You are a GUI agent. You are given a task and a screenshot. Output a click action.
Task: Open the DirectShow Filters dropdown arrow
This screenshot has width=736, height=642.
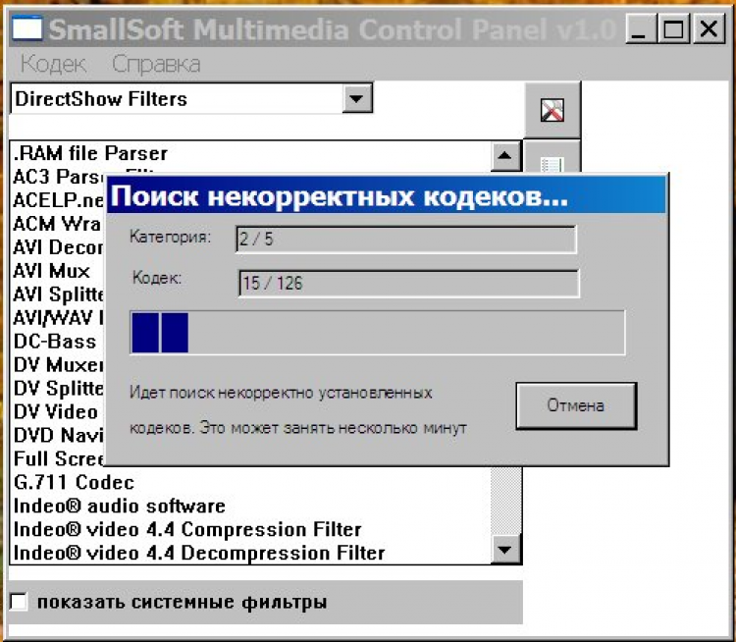(357, 98)
